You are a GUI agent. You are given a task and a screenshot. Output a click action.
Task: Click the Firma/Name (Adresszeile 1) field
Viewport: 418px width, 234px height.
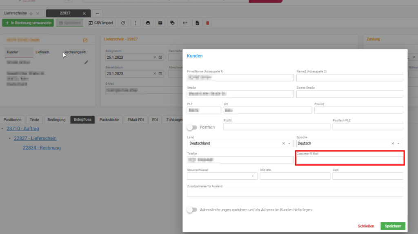pos(240,77)
